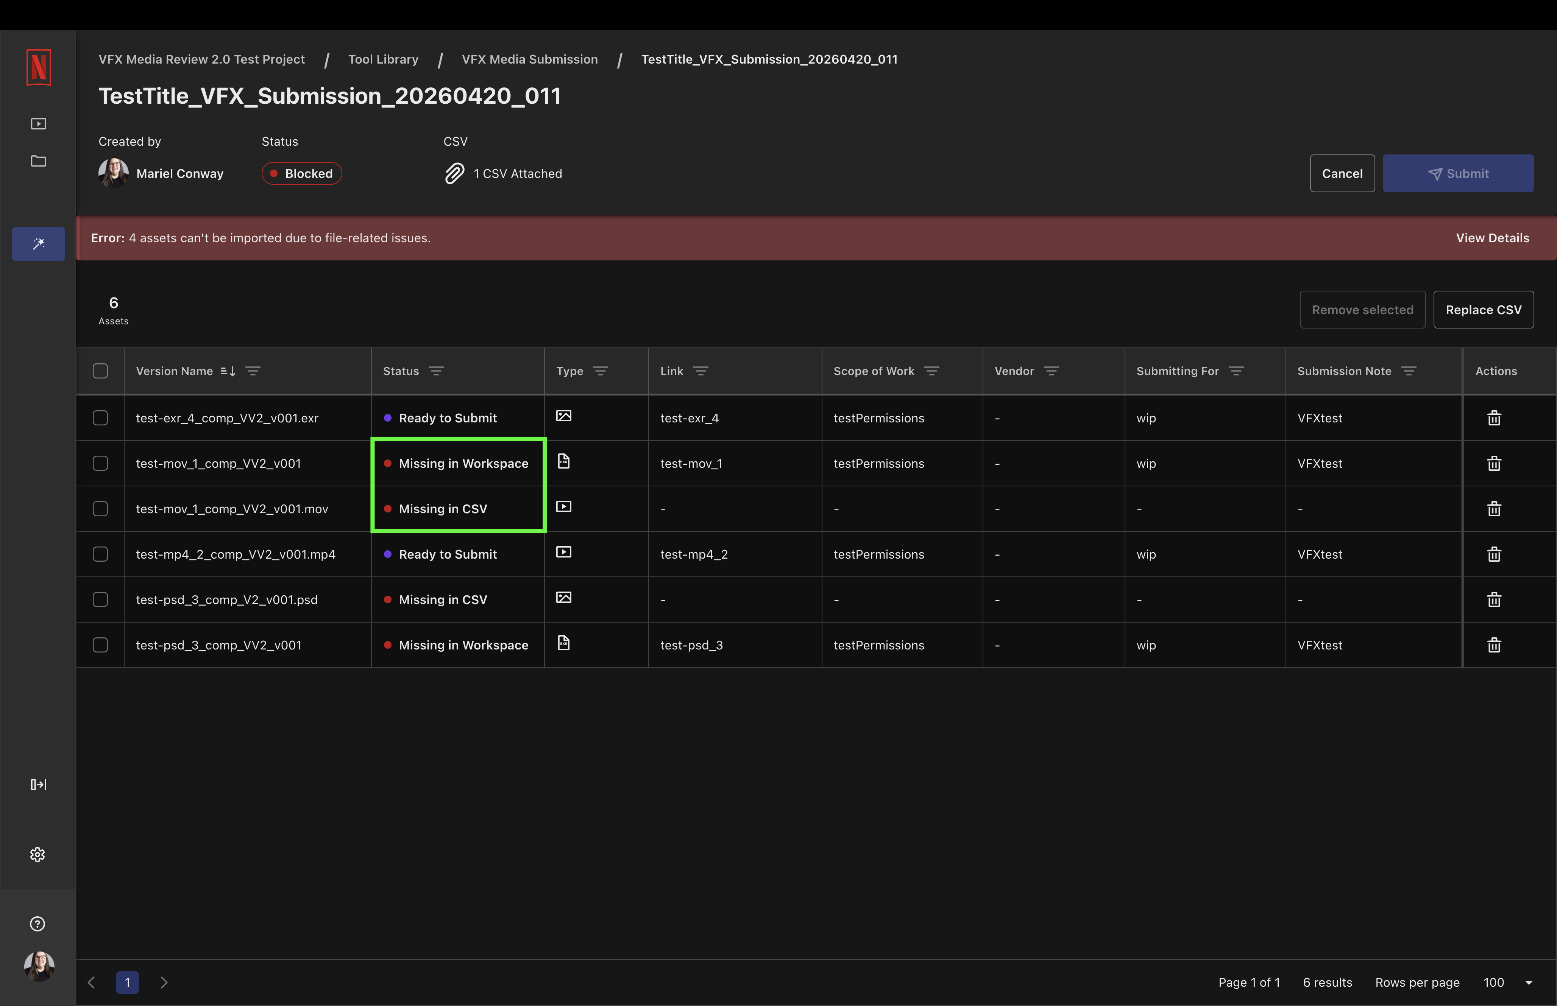Screen dimensions: 1557x1006
Task: Click the expand sidebar arrow icon
Action: click(39, 785)
